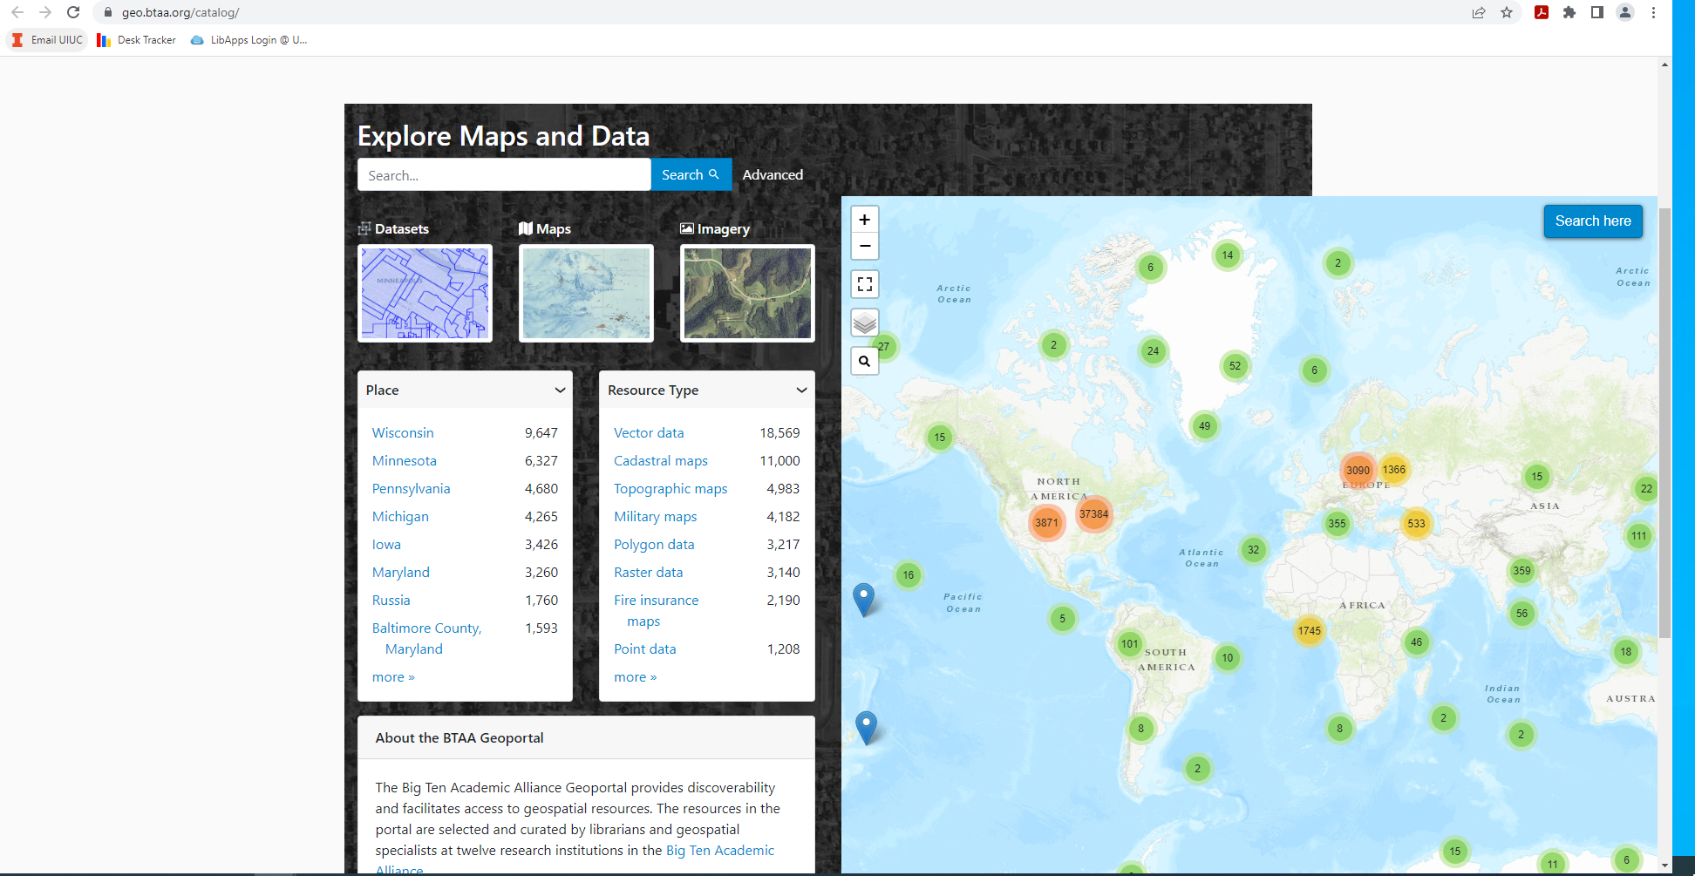Open the map magnifier search control

click(x=864, y=361)
